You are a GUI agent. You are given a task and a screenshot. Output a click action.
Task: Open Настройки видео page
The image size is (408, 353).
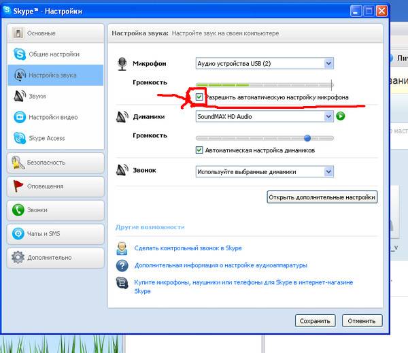pos(56,117)
